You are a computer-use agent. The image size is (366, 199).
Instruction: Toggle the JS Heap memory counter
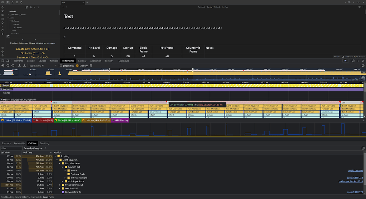pyautogui.click(x=3, y=120)
